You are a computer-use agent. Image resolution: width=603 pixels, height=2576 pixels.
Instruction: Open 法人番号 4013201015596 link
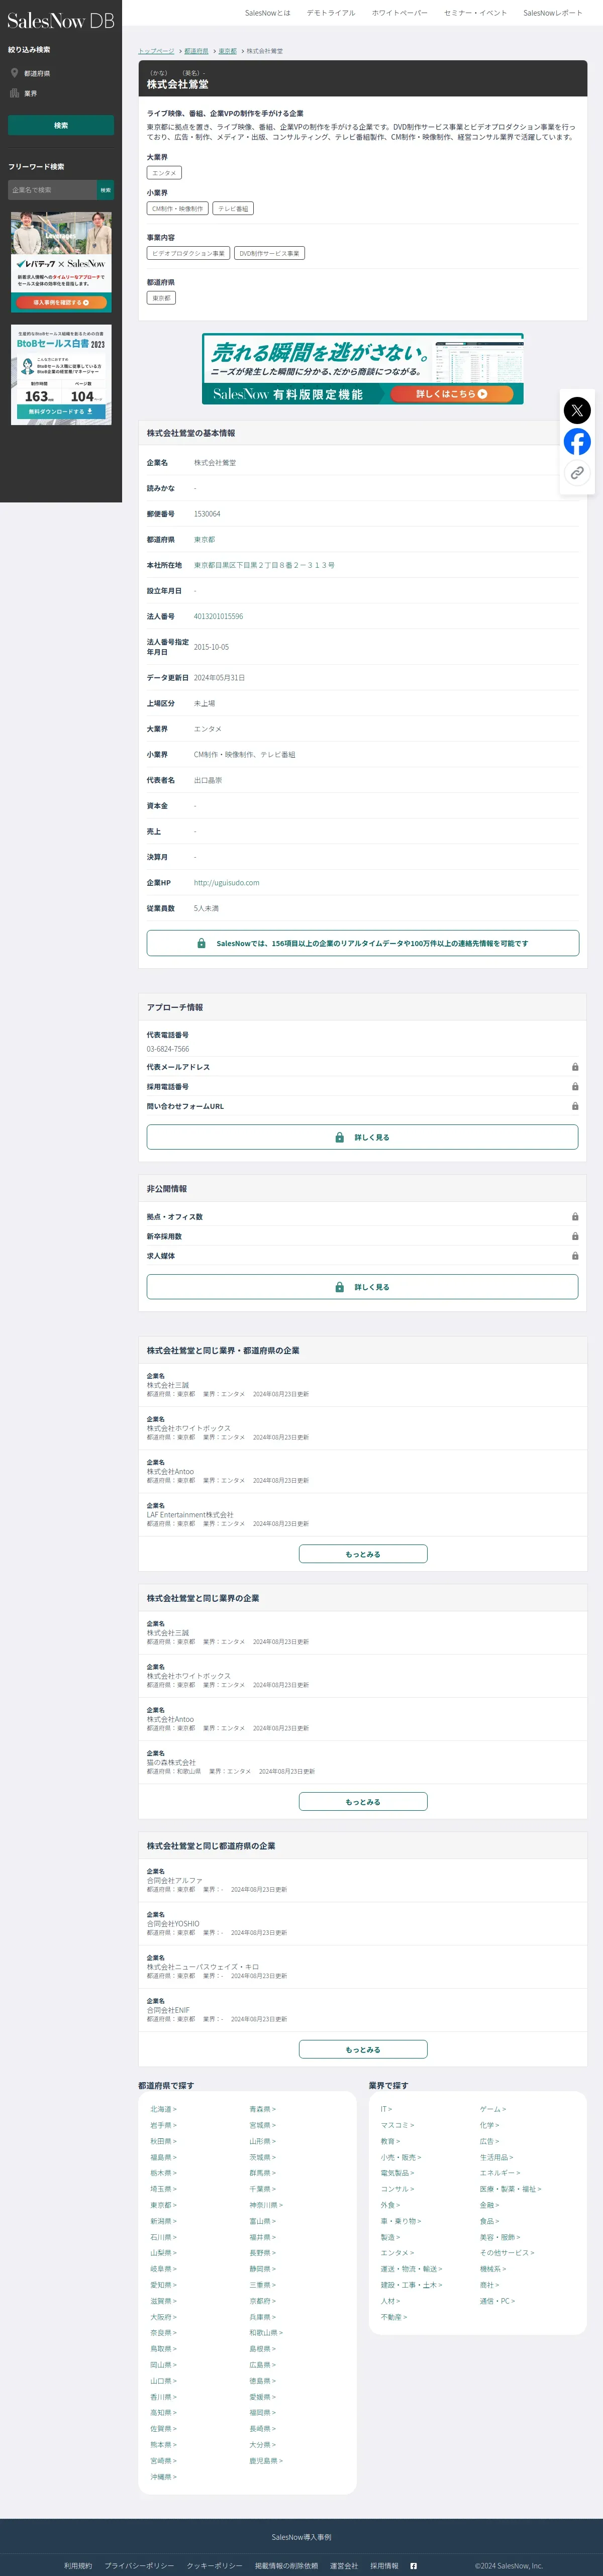click(218, 617)
